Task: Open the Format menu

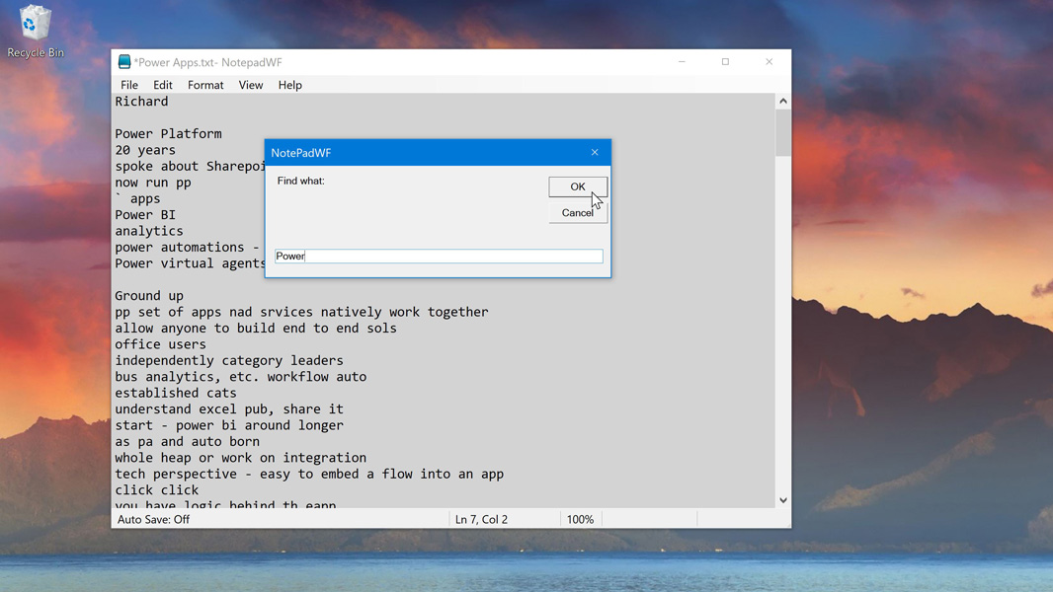Action: pos(205,85)
